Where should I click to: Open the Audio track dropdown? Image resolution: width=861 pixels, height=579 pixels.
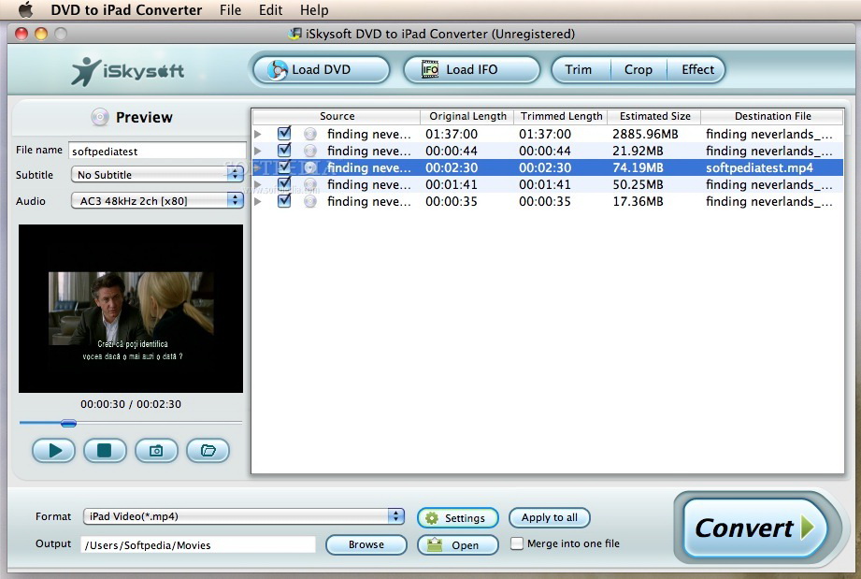point(157,201)
